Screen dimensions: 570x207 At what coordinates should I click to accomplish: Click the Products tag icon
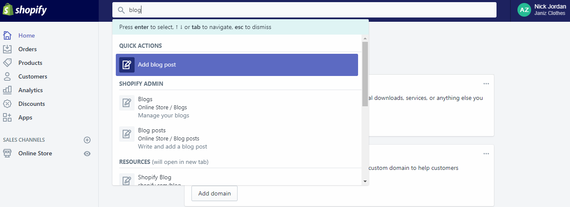click(x=7, y=63)
